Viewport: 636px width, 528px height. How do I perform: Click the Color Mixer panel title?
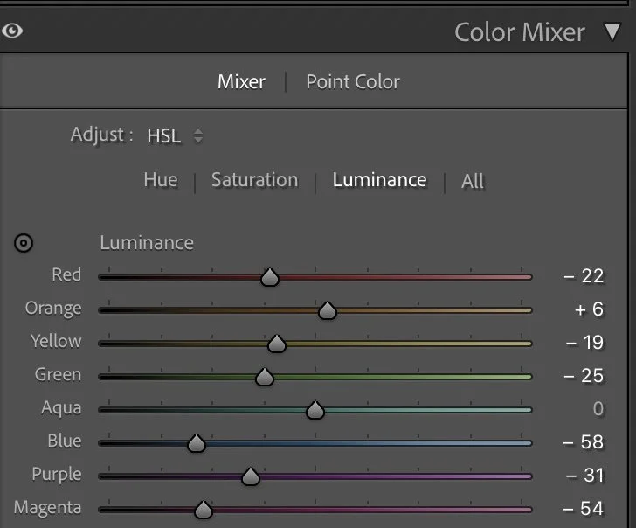pos(520,32)
